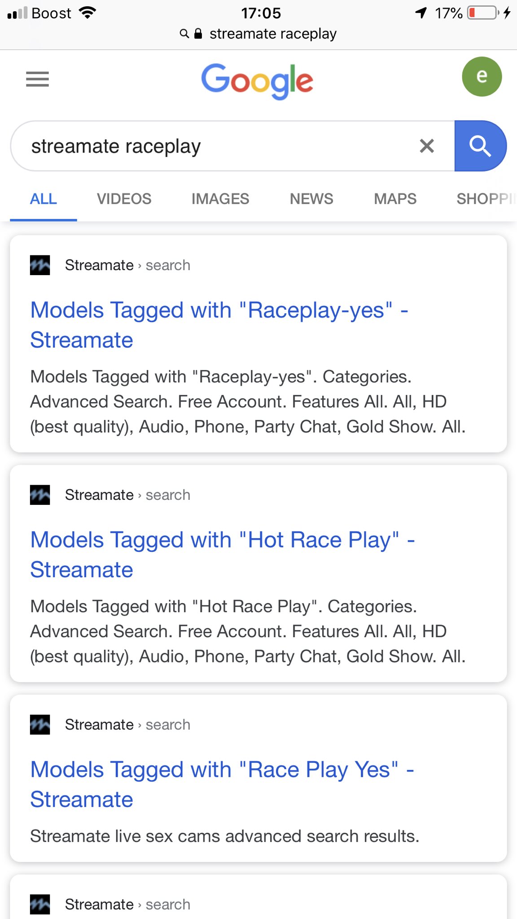Tap Streamate favicon in the bottom result card
Screen dimensions: 517x919
coord(40,904)
